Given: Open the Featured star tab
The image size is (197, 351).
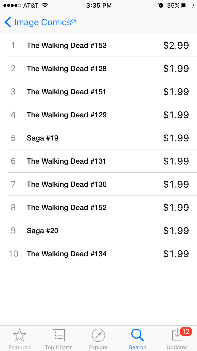Looking at the screenshot, I should [19, 335].
